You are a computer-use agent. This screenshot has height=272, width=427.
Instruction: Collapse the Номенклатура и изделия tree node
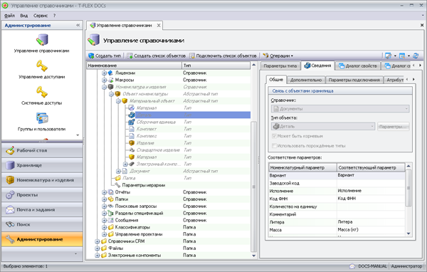tap(105, 87)
